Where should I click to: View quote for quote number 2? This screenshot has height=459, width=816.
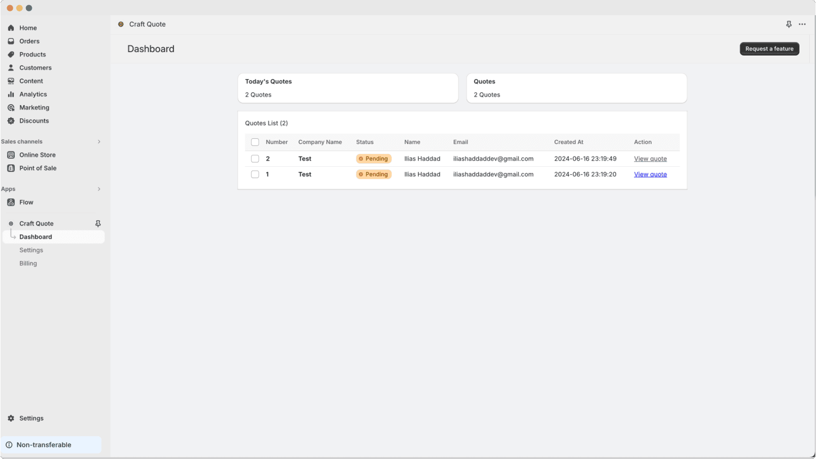650,159
